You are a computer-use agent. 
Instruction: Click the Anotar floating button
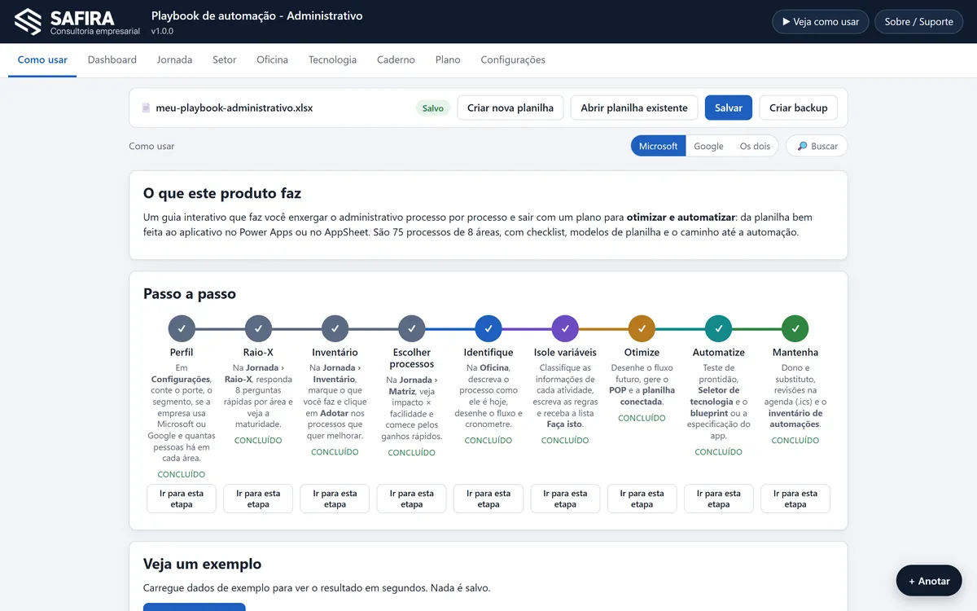click(929, 581)
